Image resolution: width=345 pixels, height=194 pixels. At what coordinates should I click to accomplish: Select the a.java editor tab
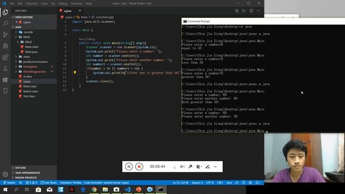[68, 11]
